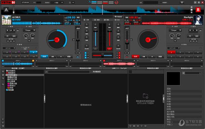The height and width of the screenshot is (129, 205).
Task: Click the browser search field
Action: coord(69,72)
